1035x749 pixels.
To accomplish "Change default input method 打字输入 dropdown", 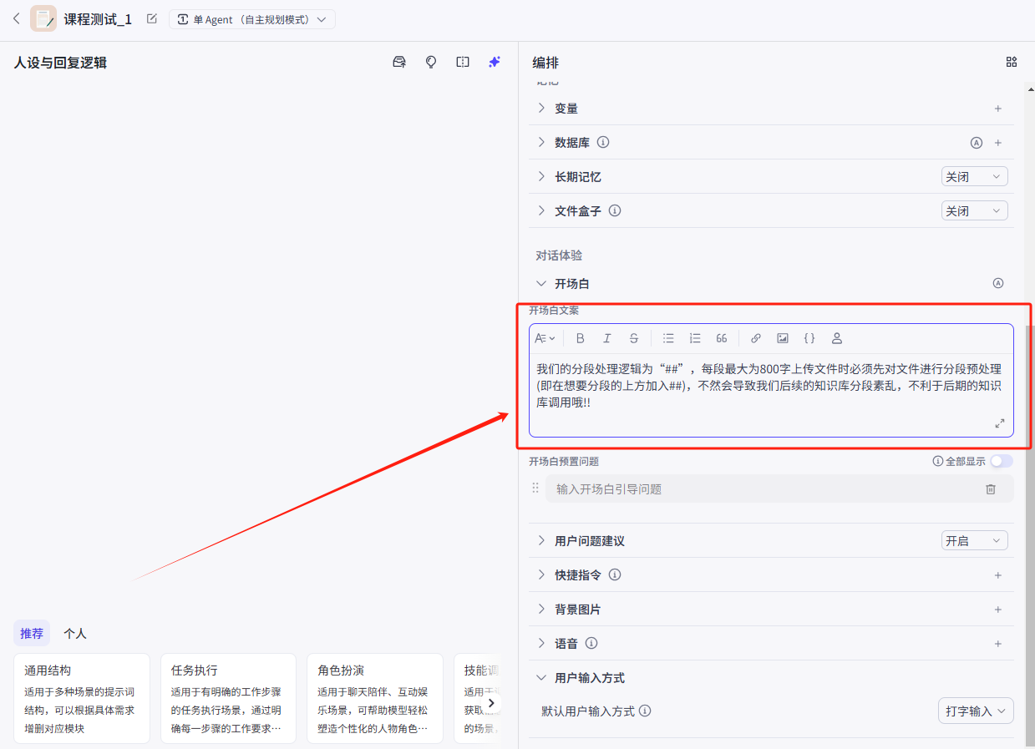I will [x=976, y=711].
